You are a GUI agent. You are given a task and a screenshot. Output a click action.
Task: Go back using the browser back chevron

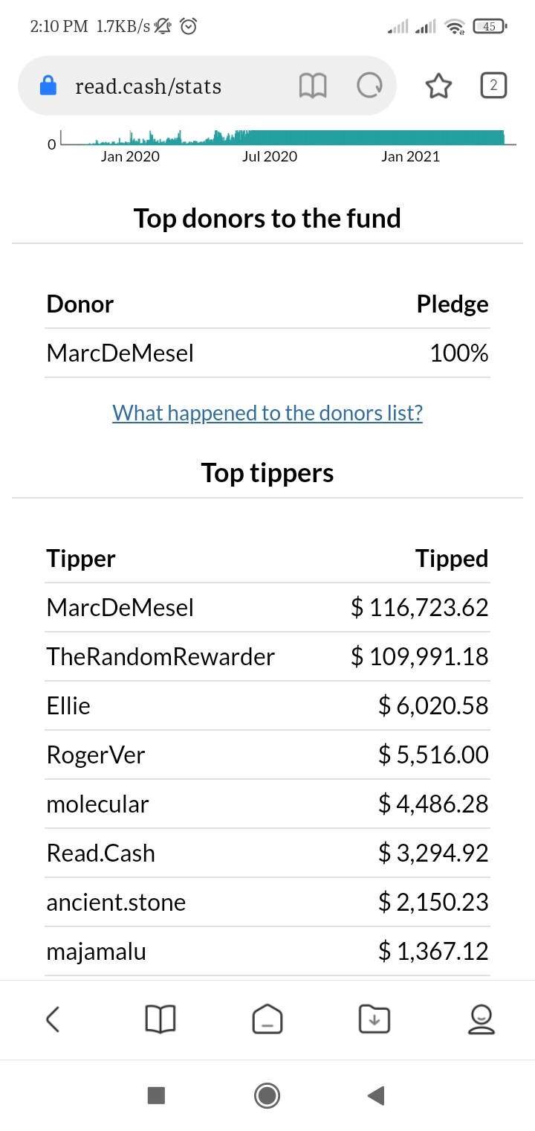click(x=53, y=1019)
